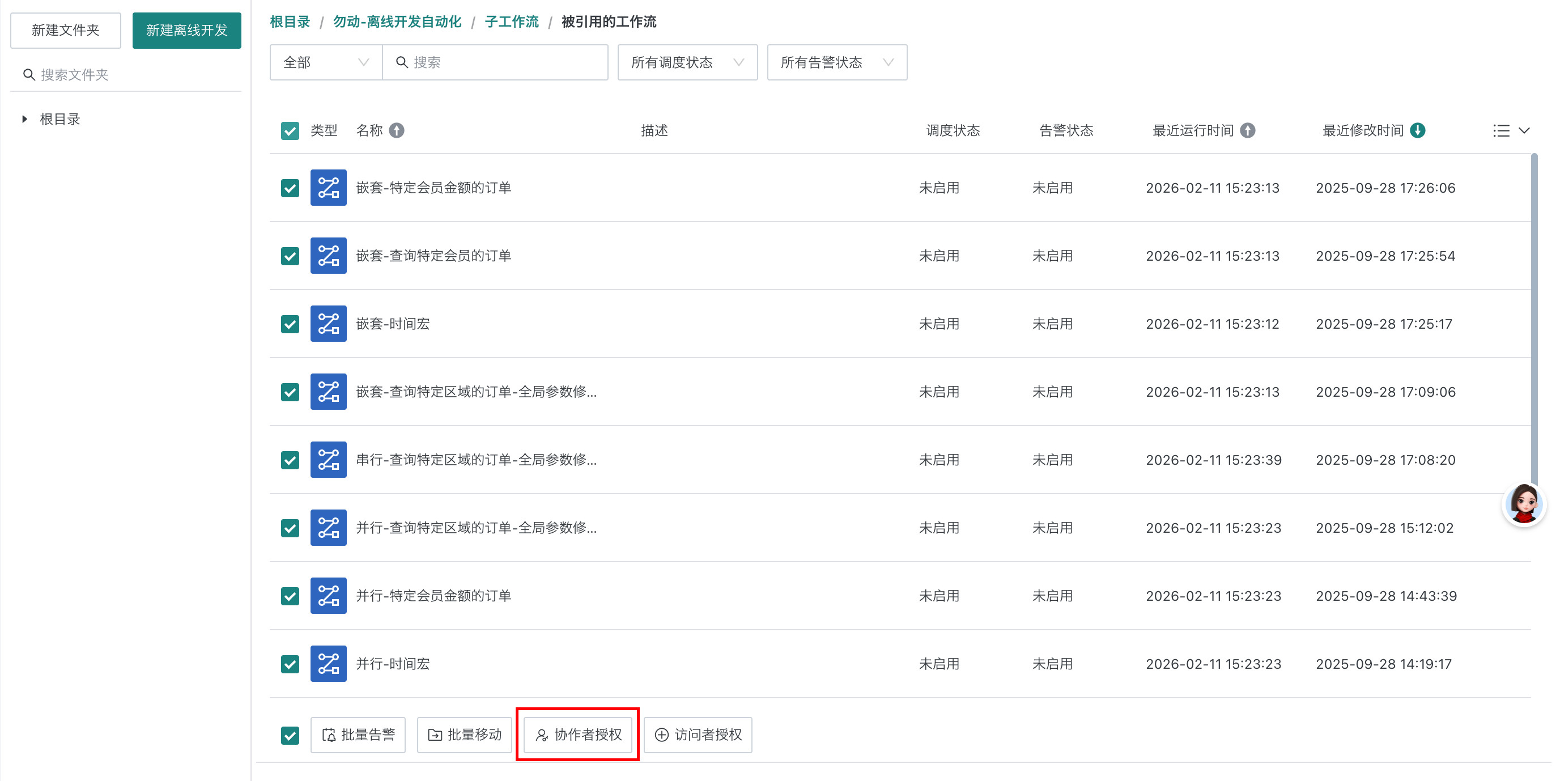This screenshot has width=1556, height=781.
Task: Click the vertical scrollbar of list
Action: pyautogui.click(x=1534, y=314)
